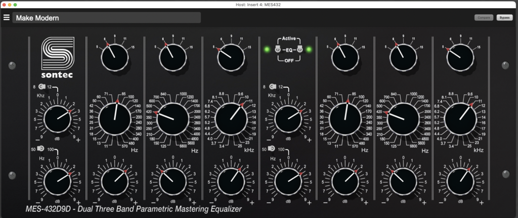The width and height of the screenshot is (518, 218).
Task: Minimize the window with the yellow button
Action: [10, 5]
